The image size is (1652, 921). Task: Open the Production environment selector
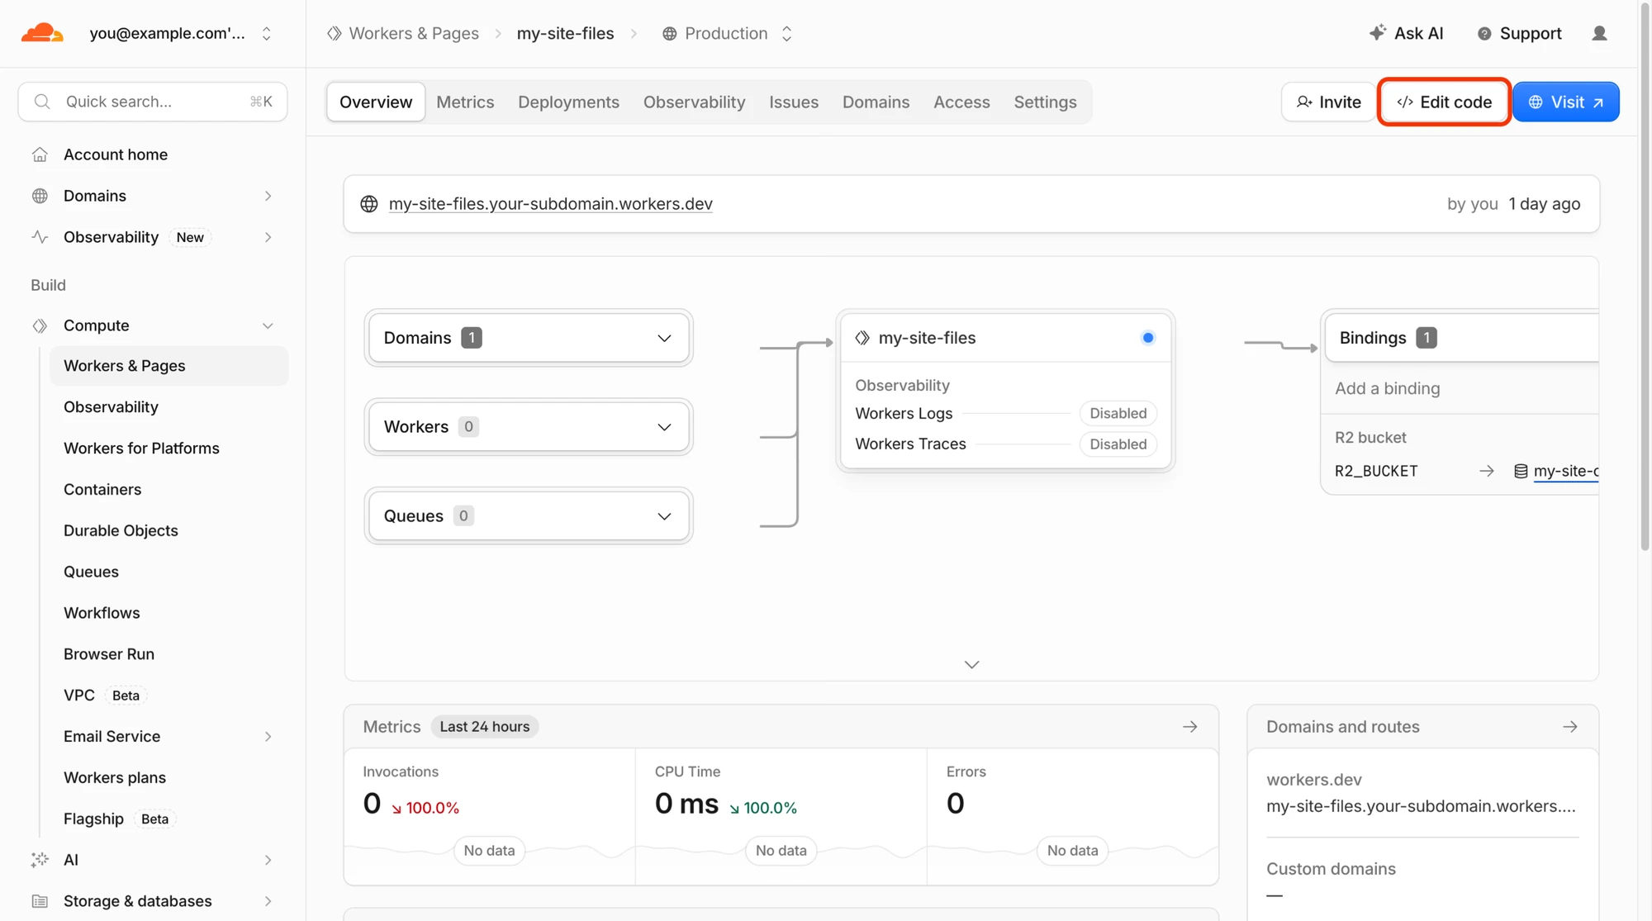[x=728, y=33]
